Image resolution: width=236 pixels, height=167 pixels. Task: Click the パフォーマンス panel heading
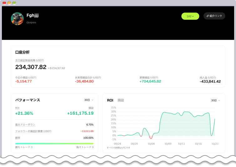28,100
